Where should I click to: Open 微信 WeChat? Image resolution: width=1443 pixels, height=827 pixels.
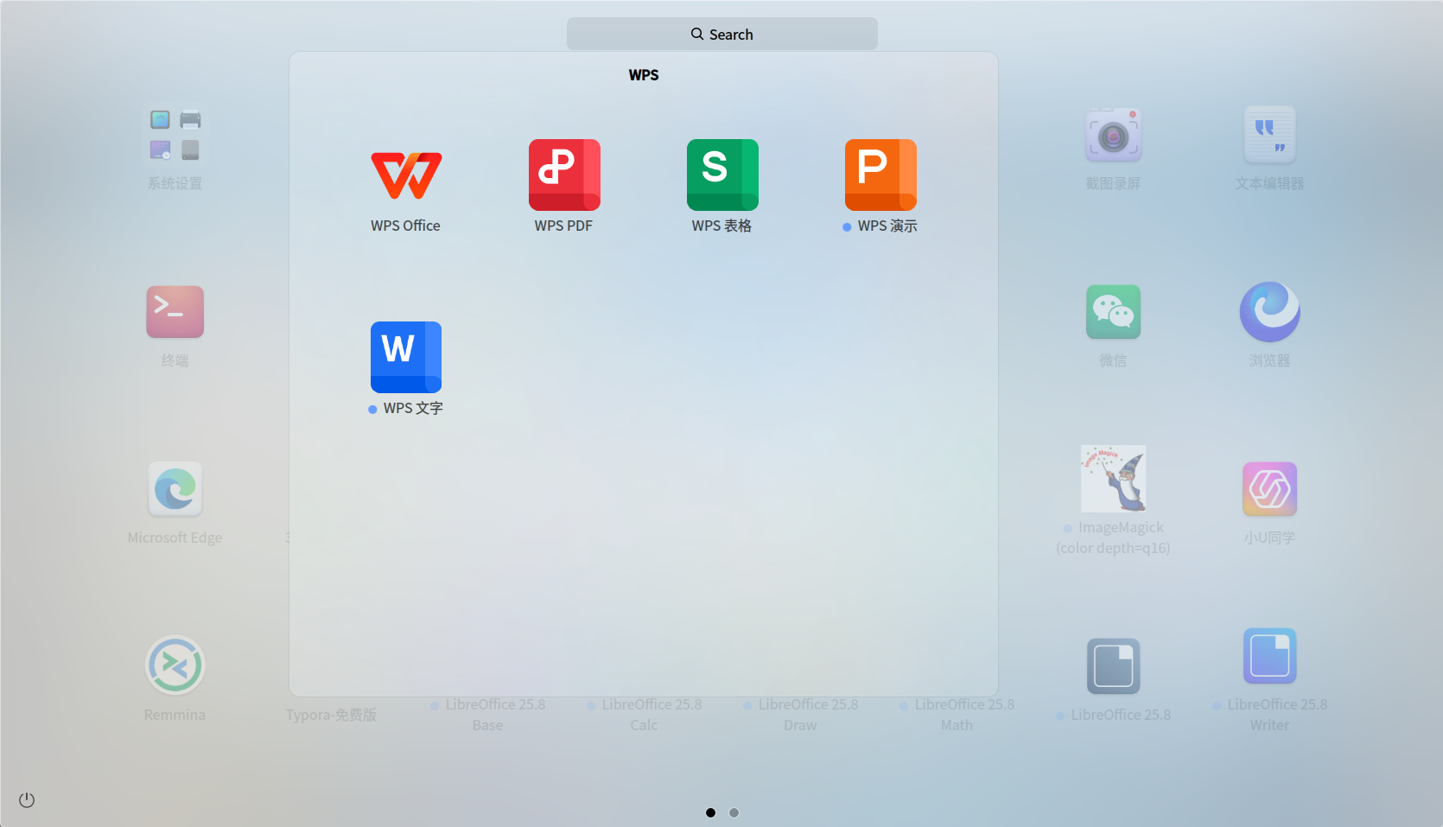tap(1114, 312)
